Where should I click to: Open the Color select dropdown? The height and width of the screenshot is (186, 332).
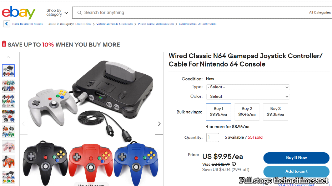(248, 97)
